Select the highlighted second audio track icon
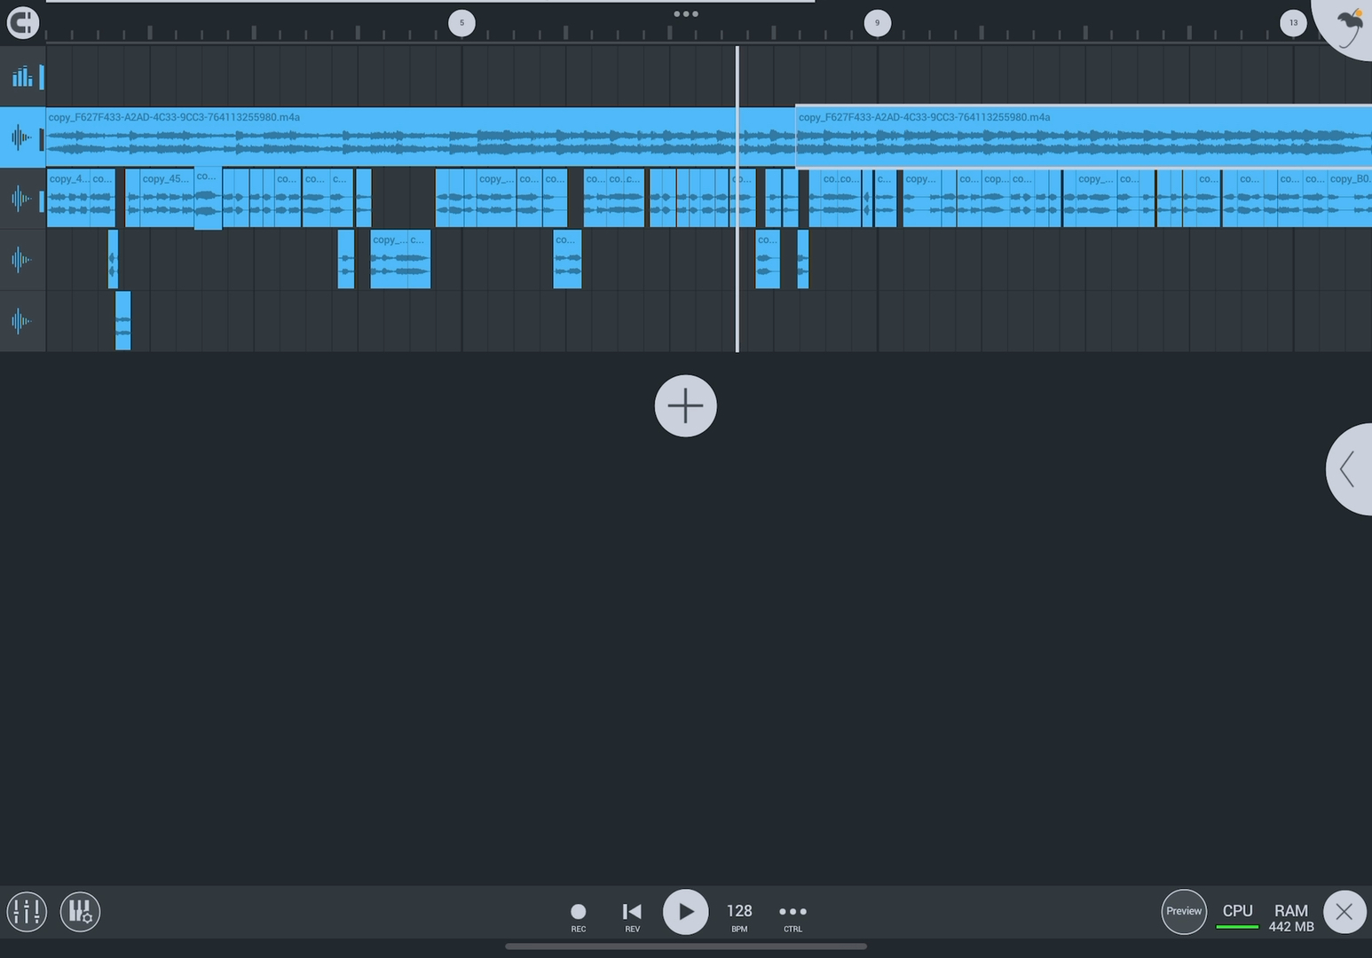 [x=21, y=137]
